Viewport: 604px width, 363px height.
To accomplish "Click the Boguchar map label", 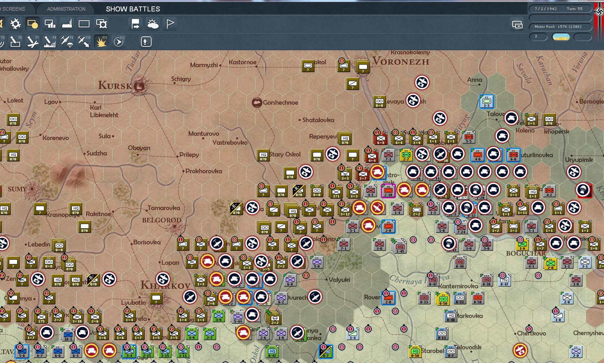I will 526,253.
